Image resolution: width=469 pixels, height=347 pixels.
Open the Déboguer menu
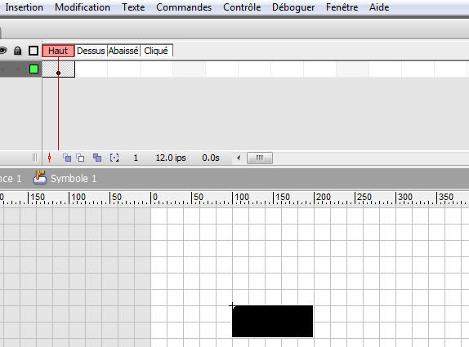pos(293,7)
